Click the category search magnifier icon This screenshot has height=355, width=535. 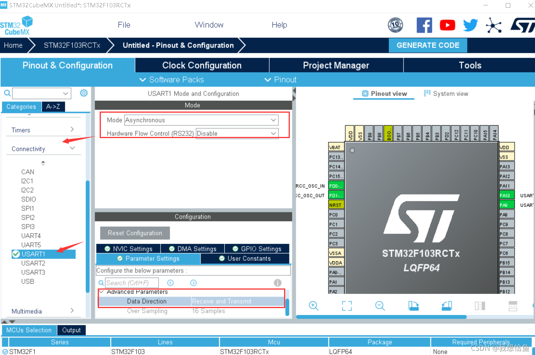coord(7,93)
